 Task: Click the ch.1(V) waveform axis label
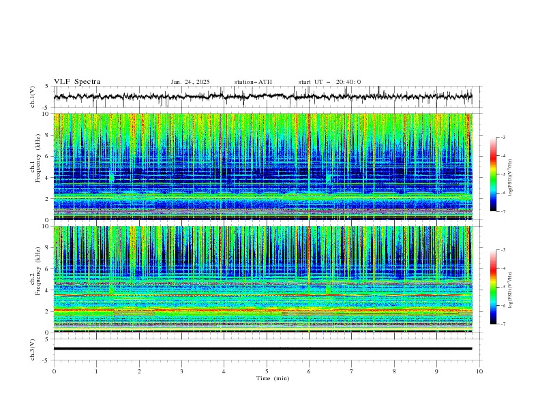pyautogui.click(x=33, y=97)
